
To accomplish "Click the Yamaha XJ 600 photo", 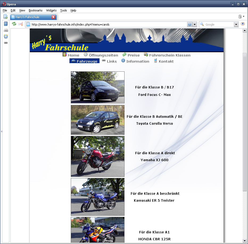I will [x=98, y=156].
